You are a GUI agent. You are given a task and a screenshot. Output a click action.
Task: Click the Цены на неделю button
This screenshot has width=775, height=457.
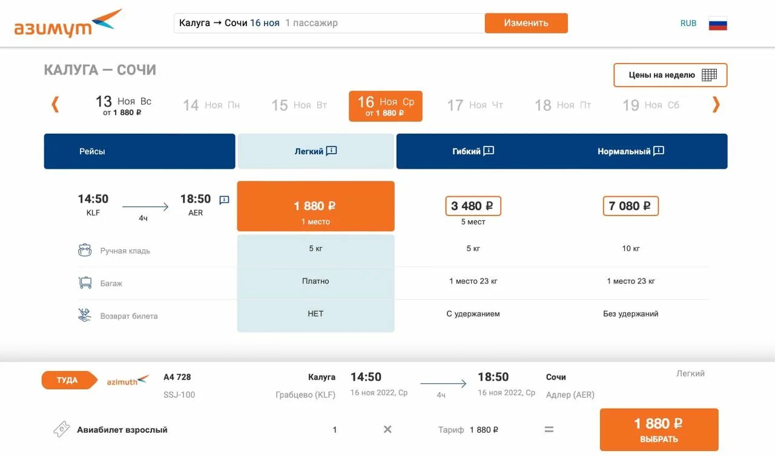click(x=670, y=75)
